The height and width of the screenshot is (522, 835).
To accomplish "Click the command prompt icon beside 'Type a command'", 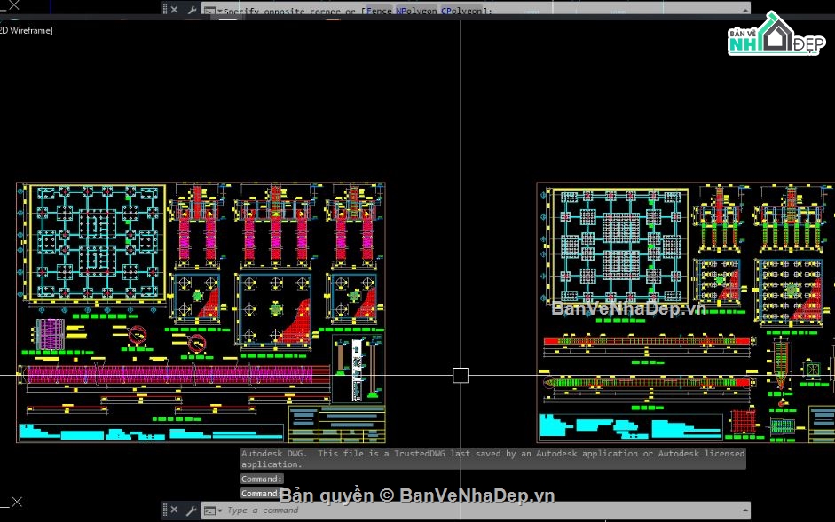I will [x=208, y=510].
